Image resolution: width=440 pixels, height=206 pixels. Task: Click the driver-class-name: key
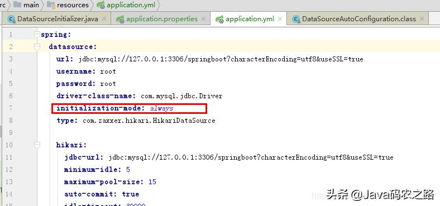pos(96,96)
